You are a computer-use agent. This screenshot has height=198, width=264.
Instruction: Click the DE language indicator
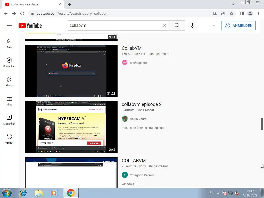coord(211,192)
